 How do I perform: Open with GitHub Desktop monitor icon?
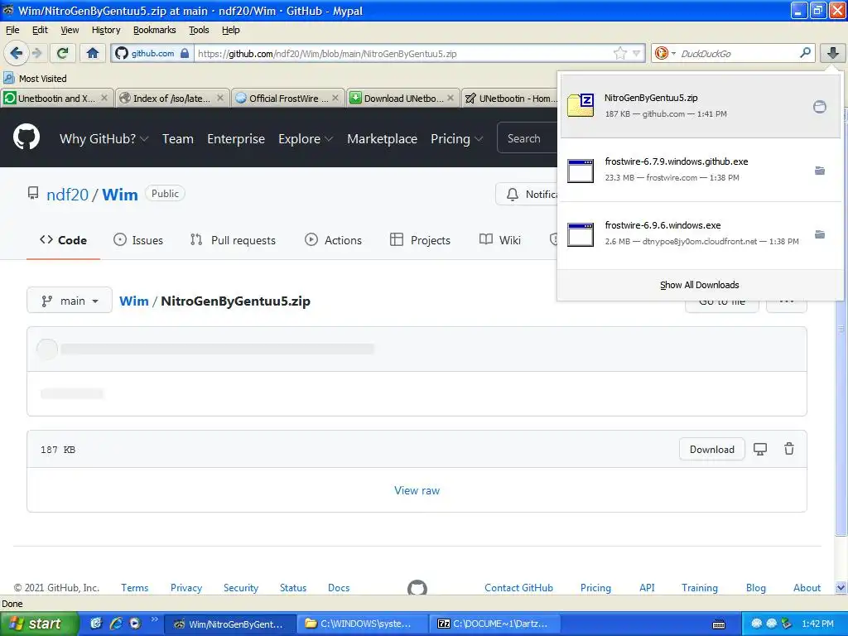click(760, 449)
